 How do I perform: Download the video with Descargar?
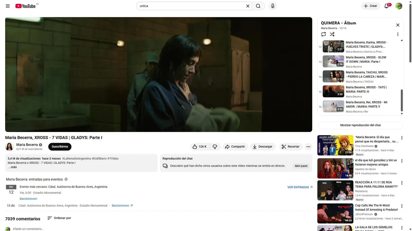(x=263, y=147)
